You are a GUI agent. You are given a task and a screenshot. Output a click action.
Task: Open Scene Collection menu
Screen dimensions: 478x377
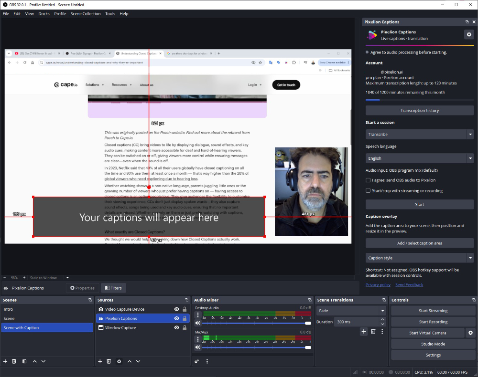coord(86,14)
